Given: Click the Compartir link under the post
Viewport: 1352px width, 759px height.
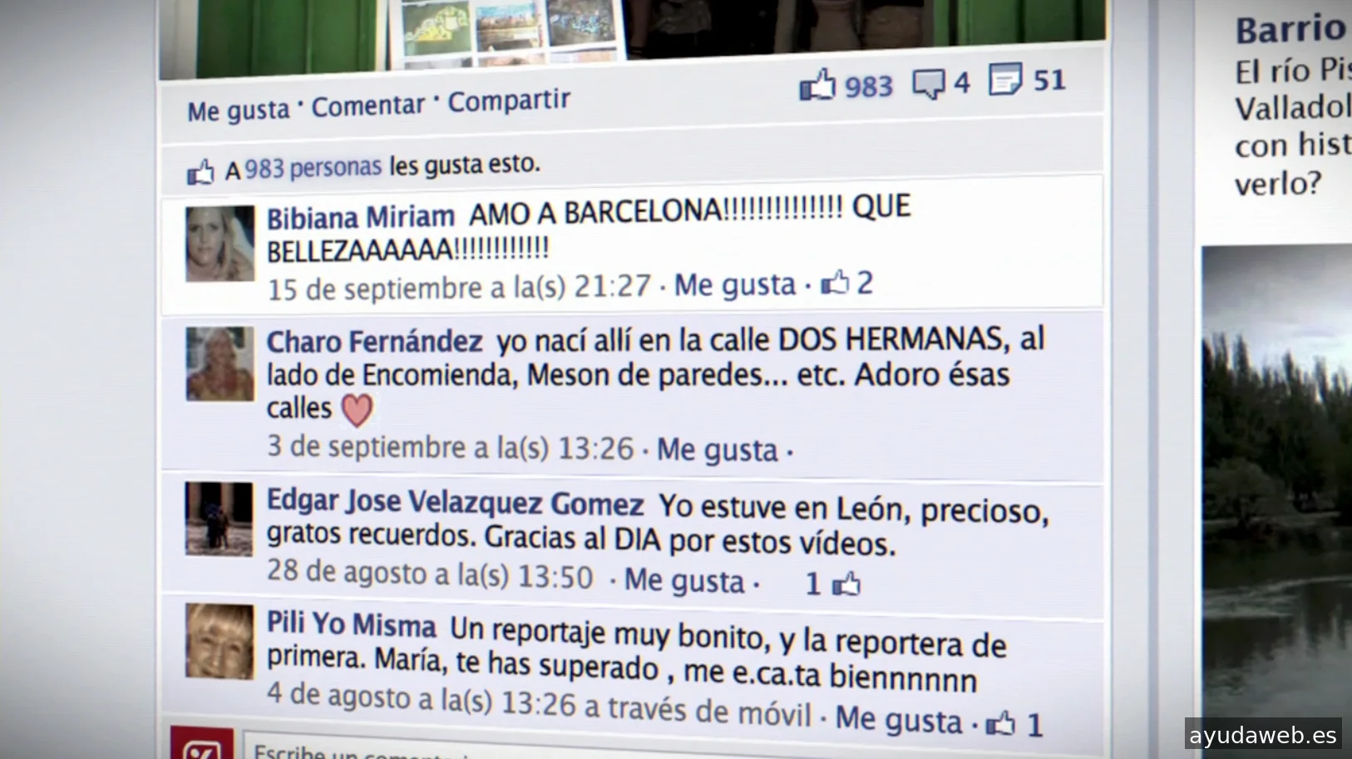Looking at the screenshot, I should pyautogui.click(x=509, y=101).
